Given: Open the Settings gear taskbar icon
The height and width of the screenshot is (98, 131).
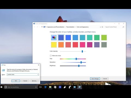Looking at the screenshot, I should [60, 87].
